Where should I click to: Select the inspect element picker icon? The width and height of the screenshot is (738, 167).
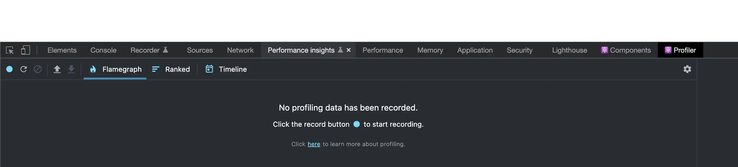click(x=10, y=50)
